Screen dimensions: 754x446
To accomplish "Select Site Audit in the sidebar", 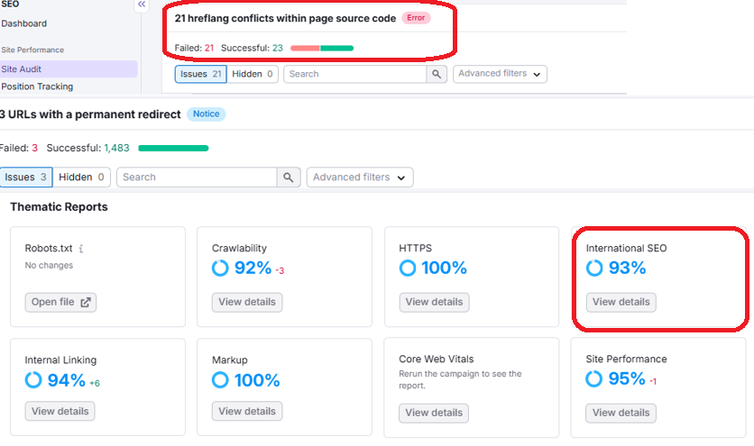I will (69, 69).
